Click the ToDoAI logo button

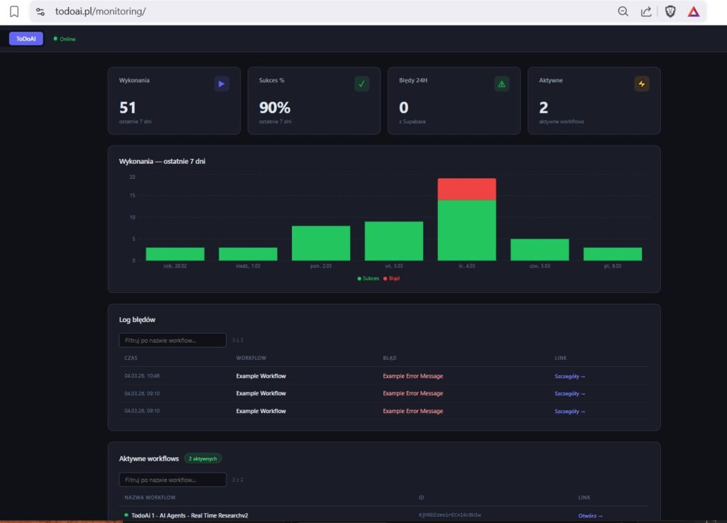tap(26, 39)
